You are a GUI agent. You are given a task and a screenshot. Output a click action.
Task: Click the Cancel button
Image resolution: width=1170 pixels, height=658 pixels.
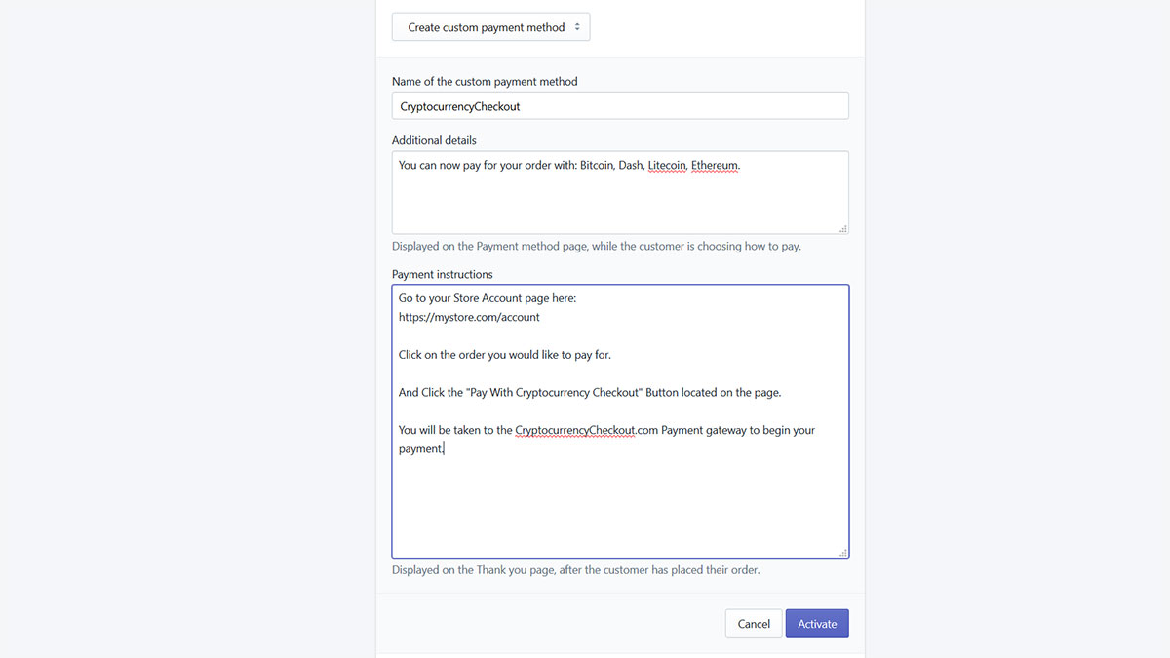(754, 623)
